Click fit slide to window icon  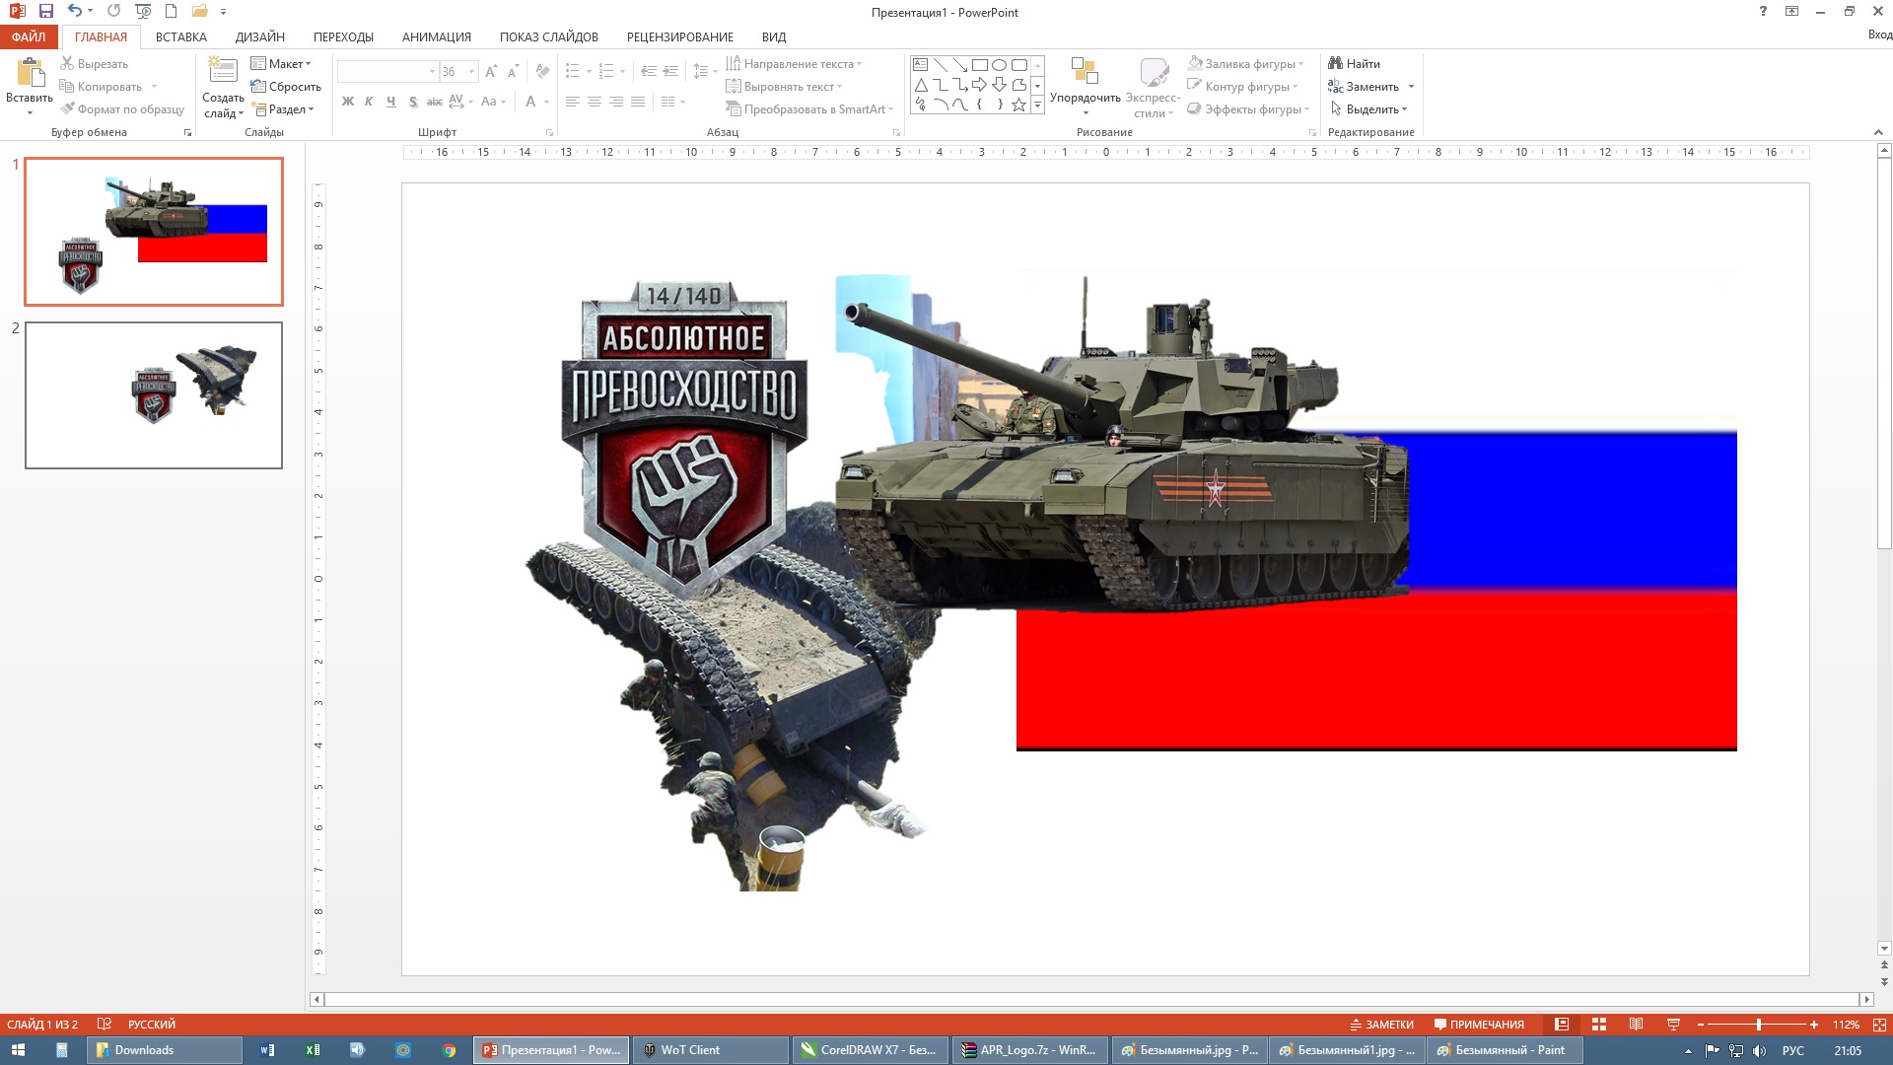[x=1879, y=1025]
